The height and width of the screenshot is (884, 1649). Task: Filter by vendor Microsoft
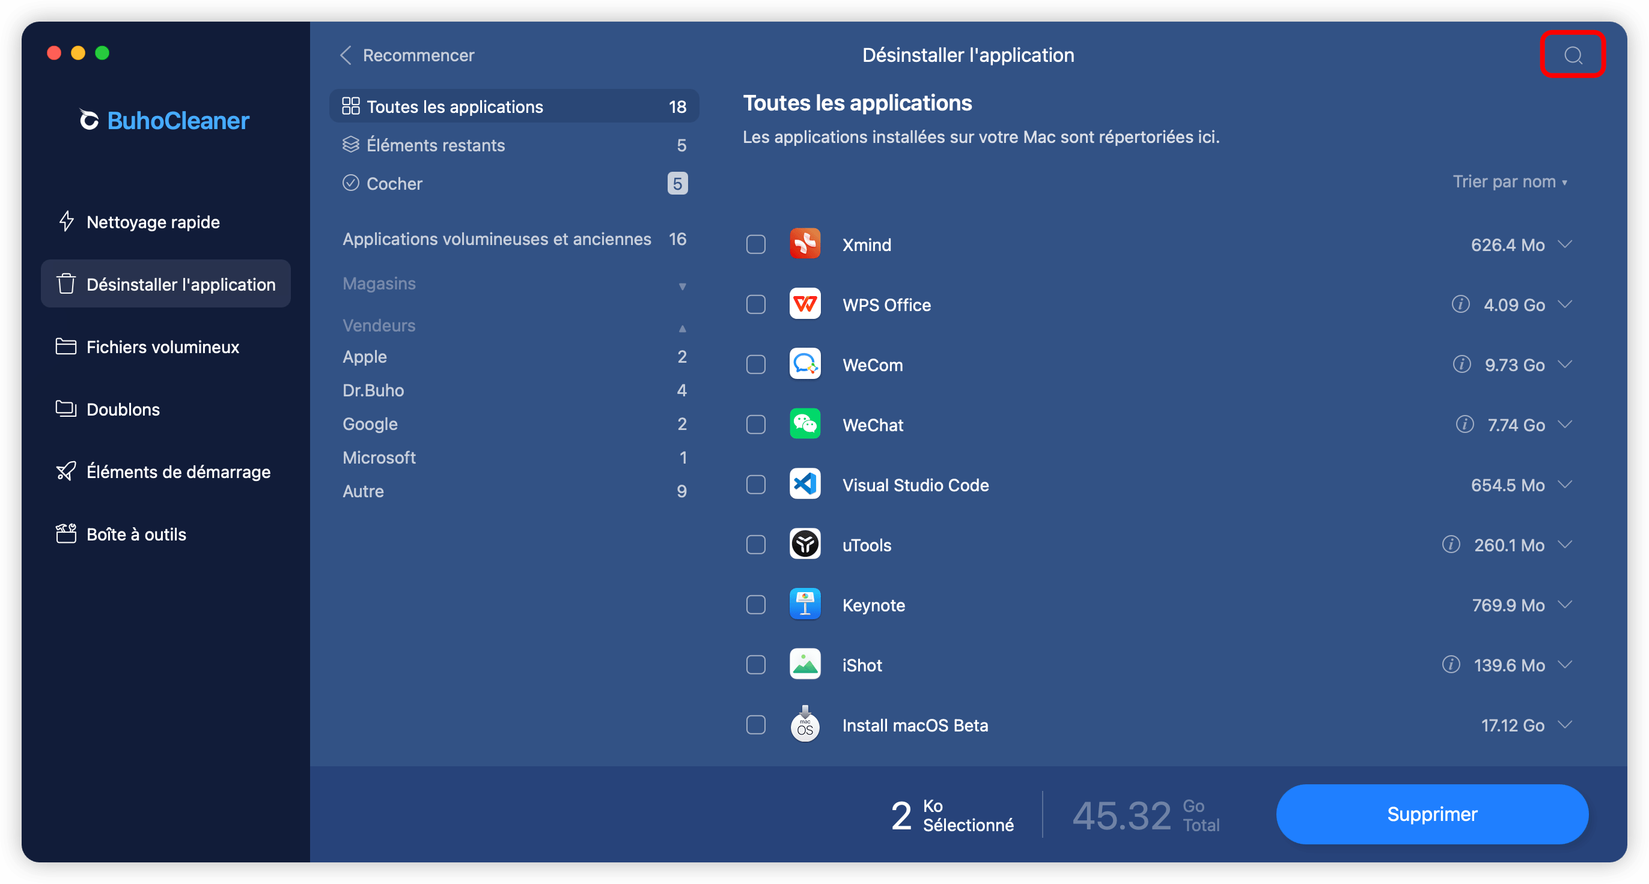(x=514, y=458)
